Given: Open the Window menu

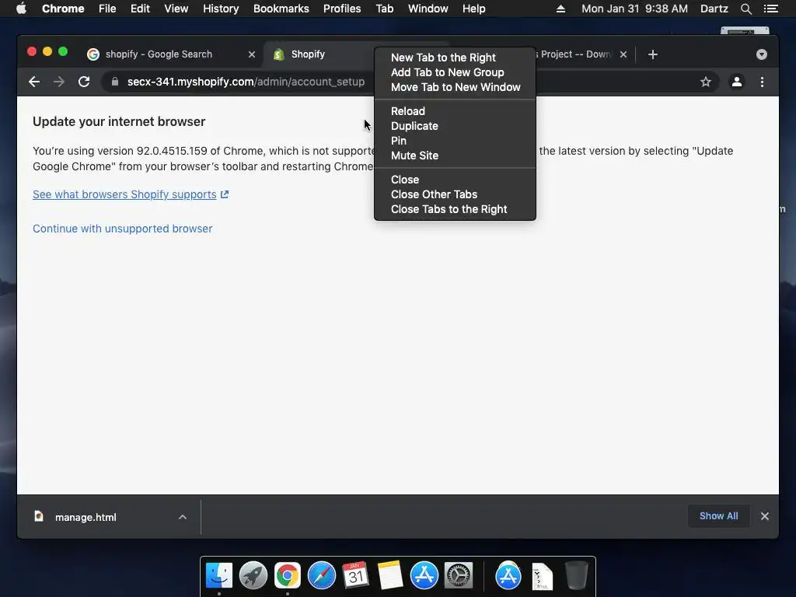Looking at the screenshot, I should 428,9.
